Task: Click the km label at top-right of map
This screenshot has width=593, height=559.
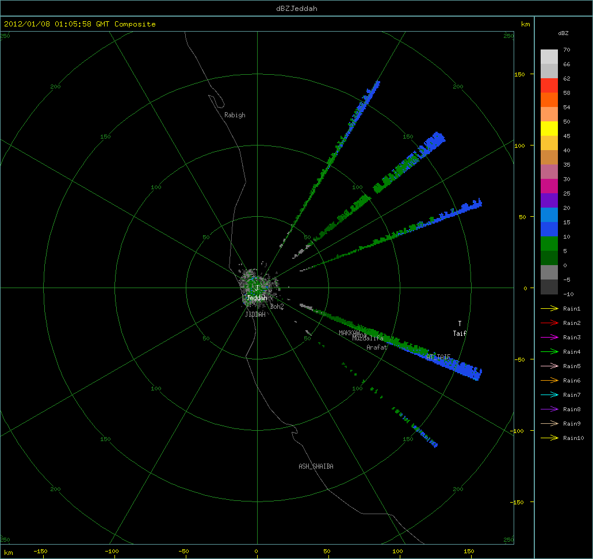Action: point(525,24)
